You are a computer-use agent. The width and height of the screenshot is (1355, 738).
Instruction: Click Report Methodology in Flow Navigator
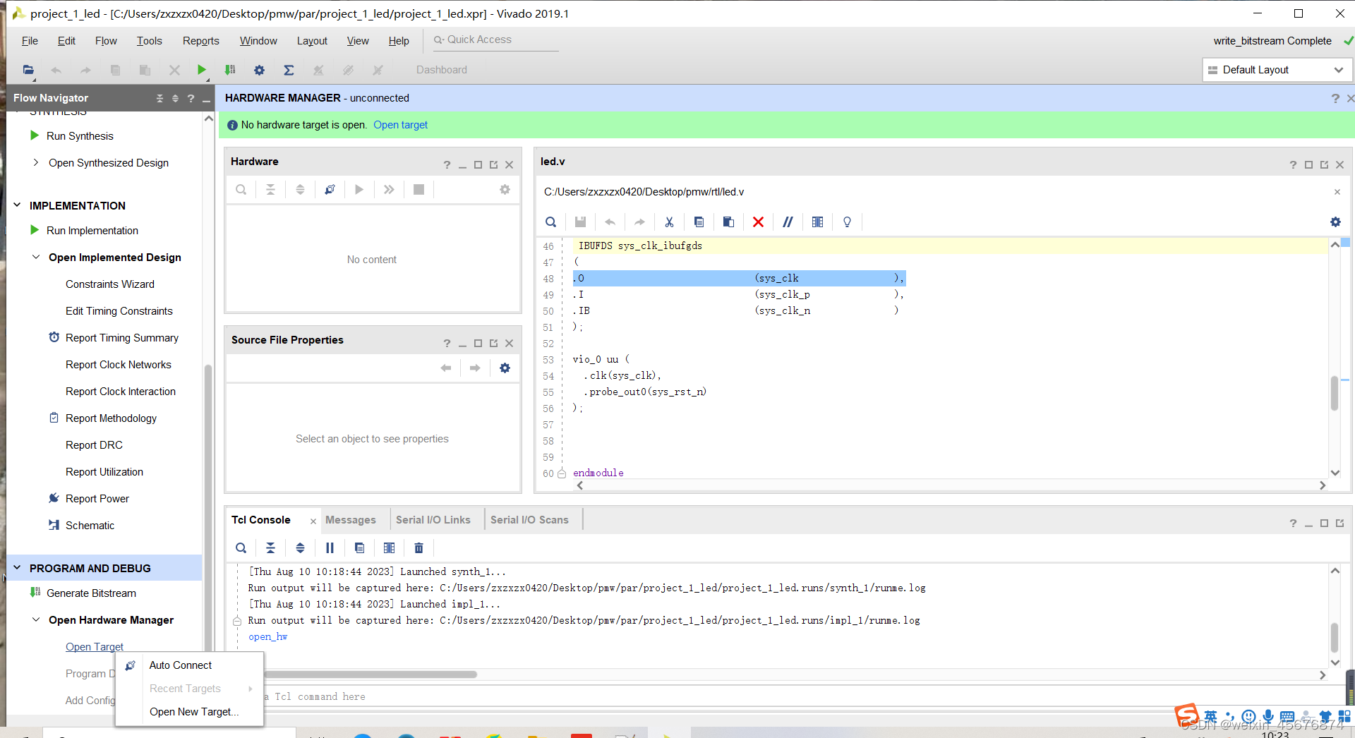[111, 418]
